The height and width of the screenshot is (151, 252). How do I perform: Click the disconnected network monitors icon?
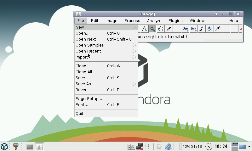click(140, 147)
